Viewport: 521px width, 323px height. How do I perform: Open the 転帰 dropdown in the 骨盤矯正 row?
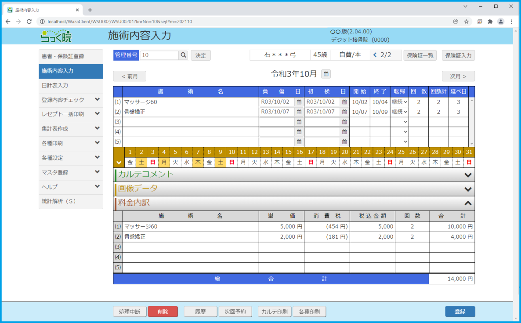point(401,112)
